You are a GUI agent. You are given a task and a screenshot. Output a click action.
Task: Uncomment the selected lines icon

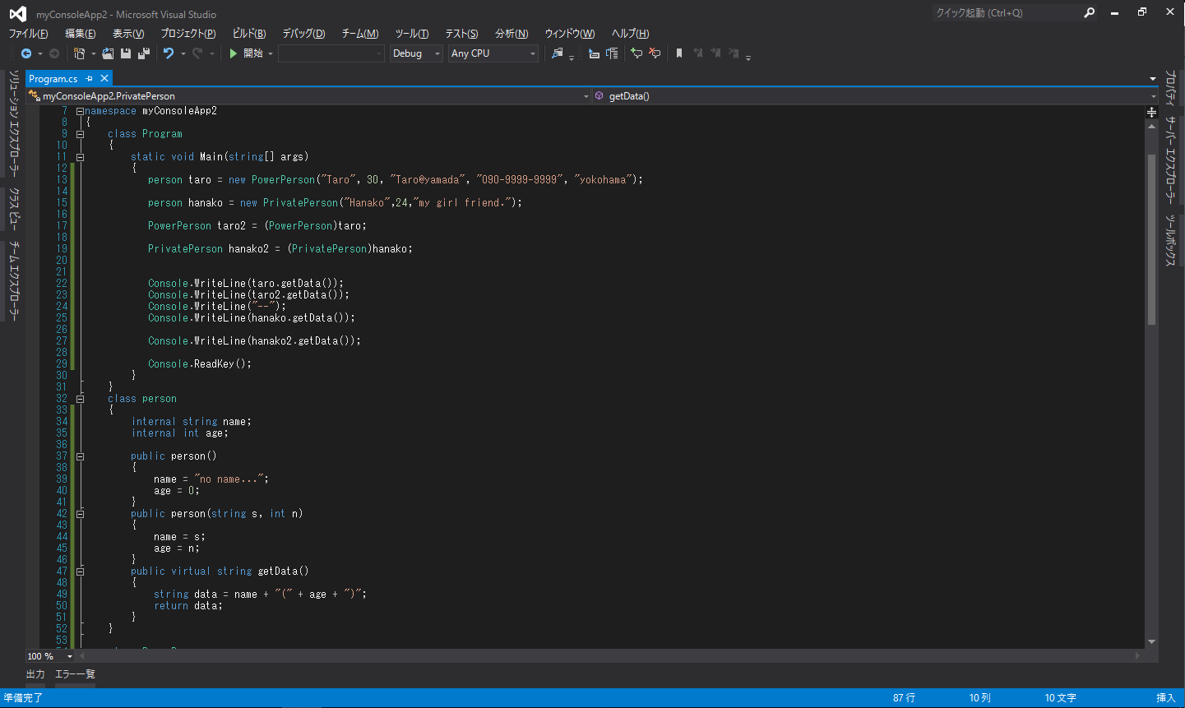point(655,53)
